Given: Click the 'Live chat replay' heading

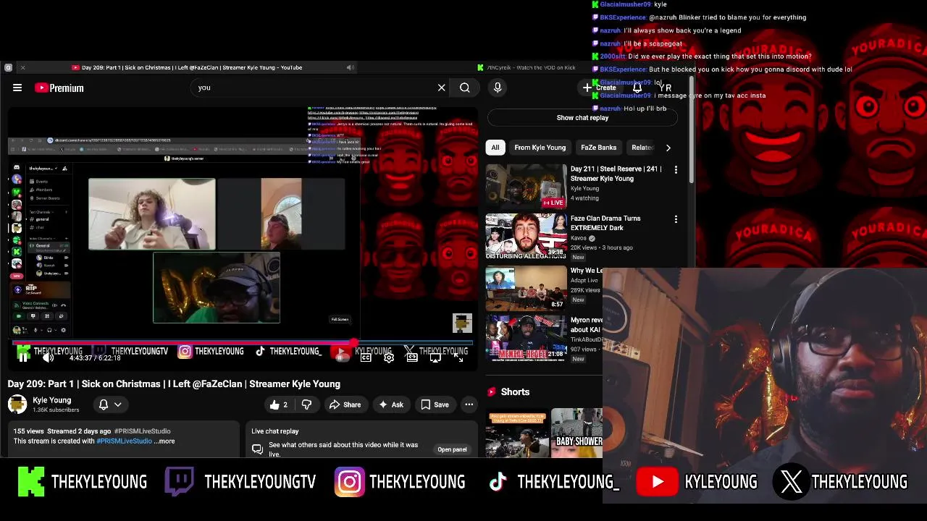Looking at the screenshot, I should click(x=275, y=431).
